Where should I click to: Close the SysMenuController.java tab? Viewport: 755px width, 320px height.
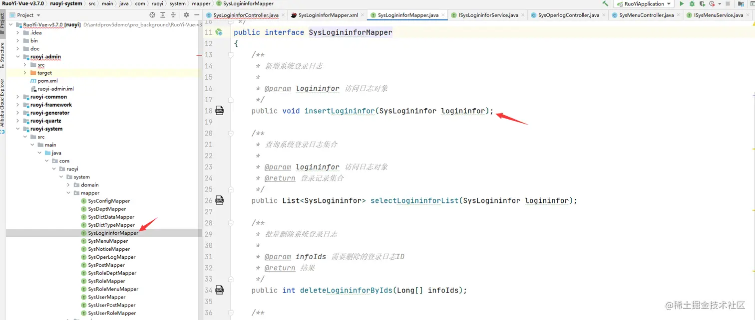click(679, 15)
